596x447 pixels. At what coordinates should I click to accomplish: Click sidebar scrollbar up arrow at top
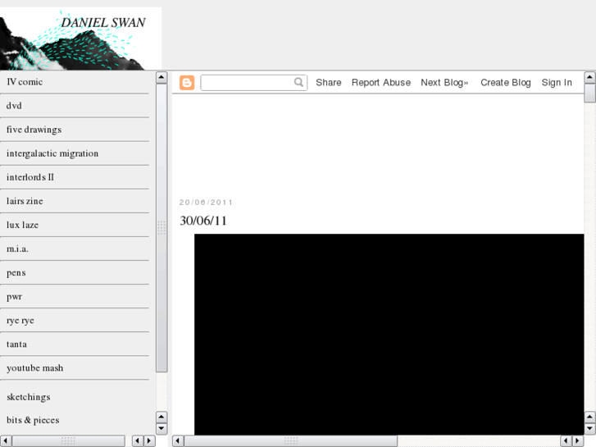click(x=162, y=77)
